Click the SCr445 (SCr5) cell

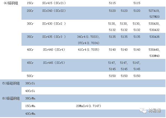(54, 63)
